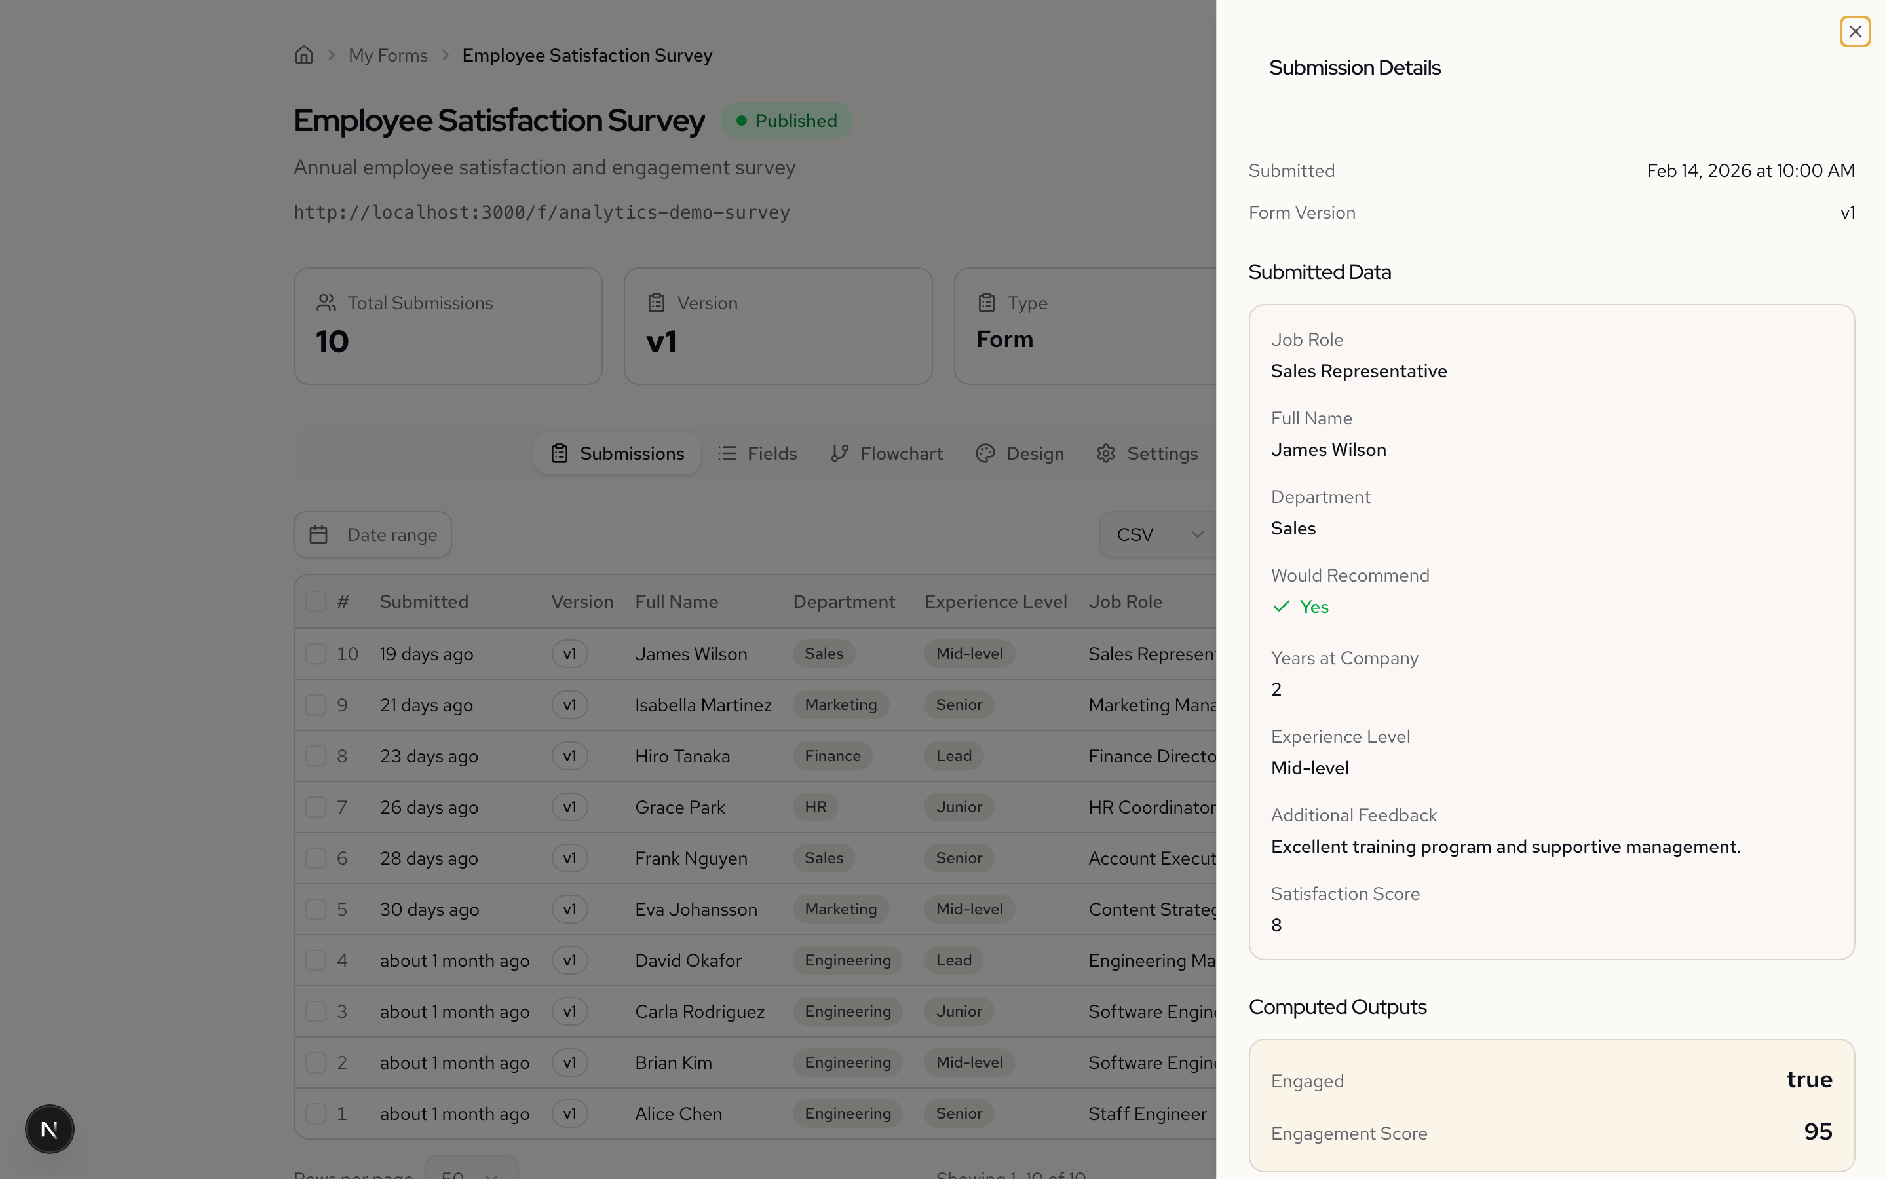Click the Design palette icon

984,453
